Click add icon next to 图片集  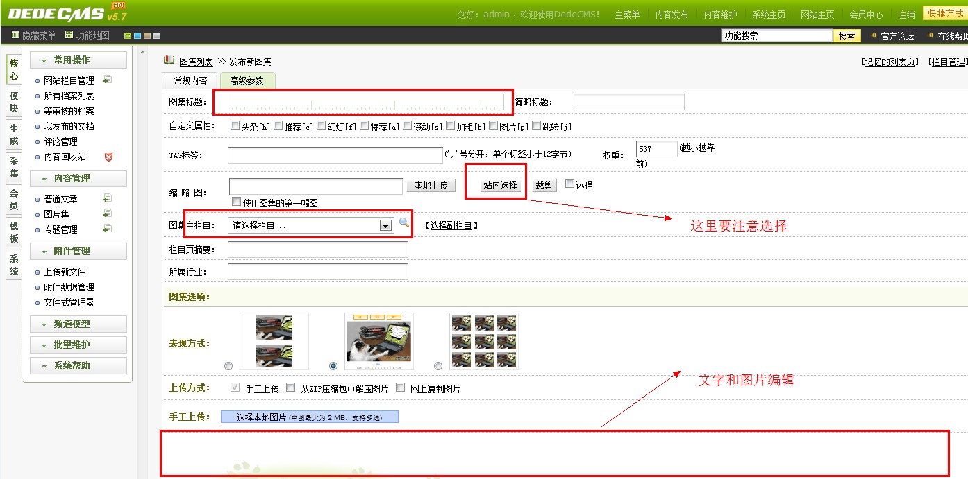(107, 214)
